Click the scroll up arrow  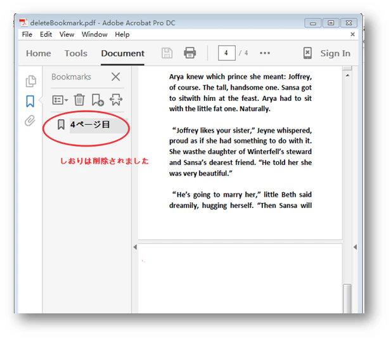click(x=347, y=75)
